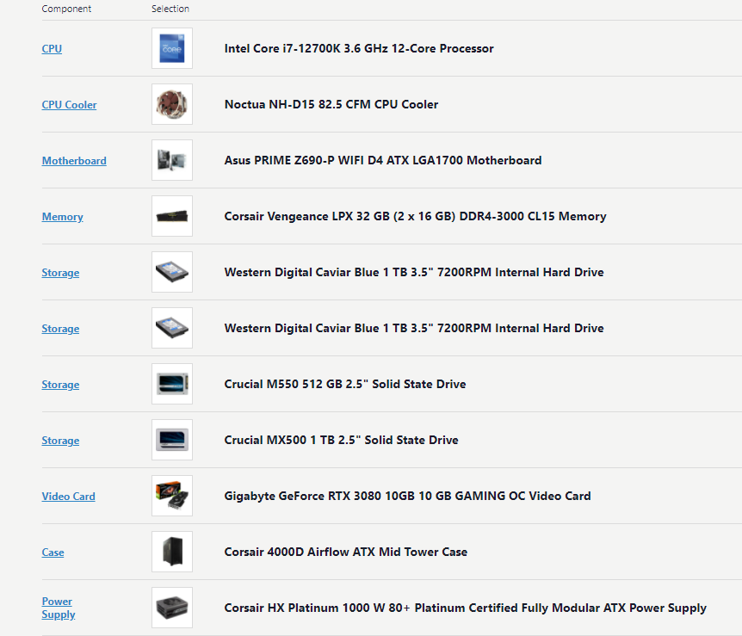Click the Noctua cooler thumbnail image
742x636 pixels.
(x=171, y=104)
